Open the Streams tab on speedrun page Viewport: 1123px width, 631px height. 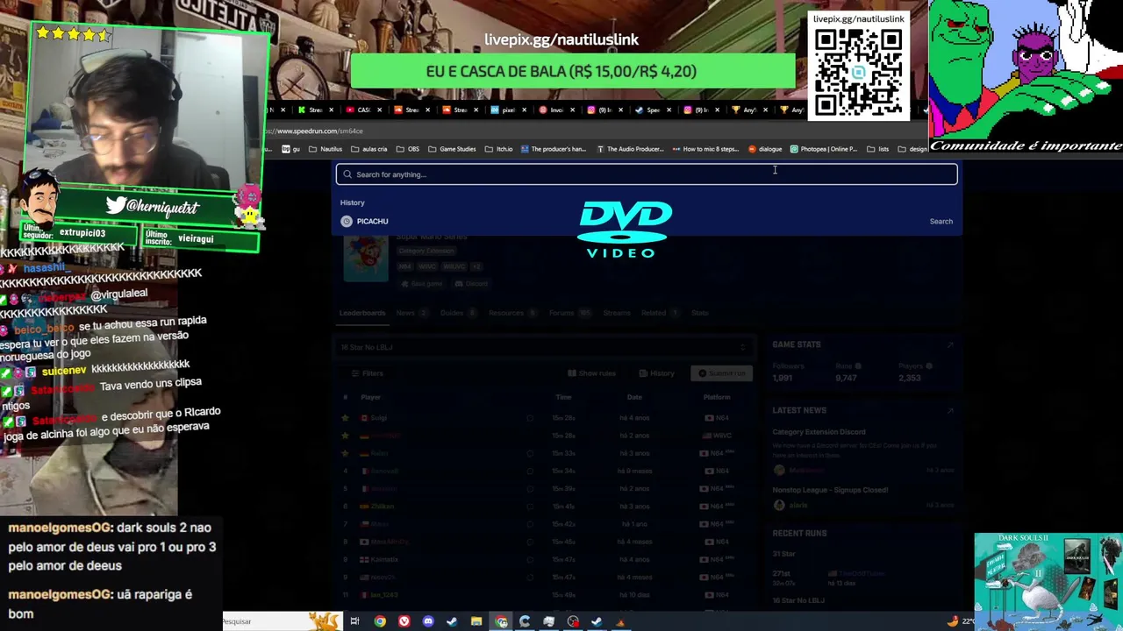[x=617, y=313]
